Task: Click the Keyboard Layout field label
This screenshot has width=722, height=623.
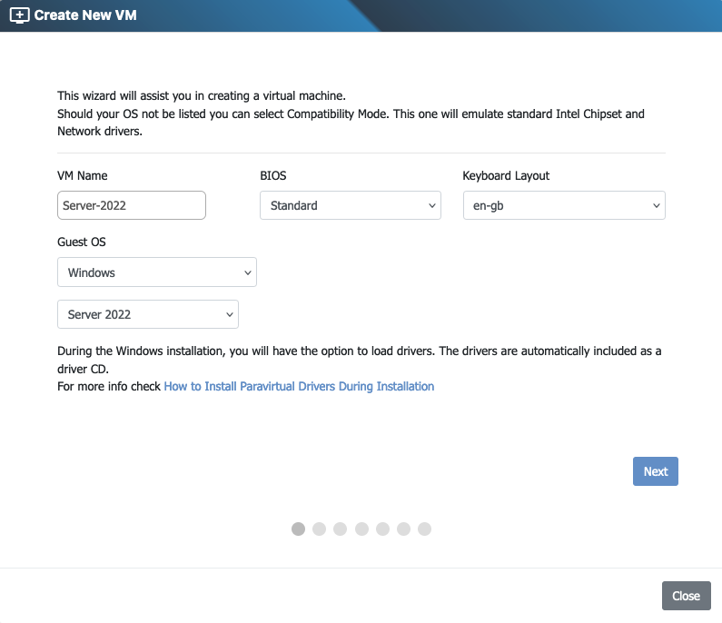Action: [x=506, y=175]
